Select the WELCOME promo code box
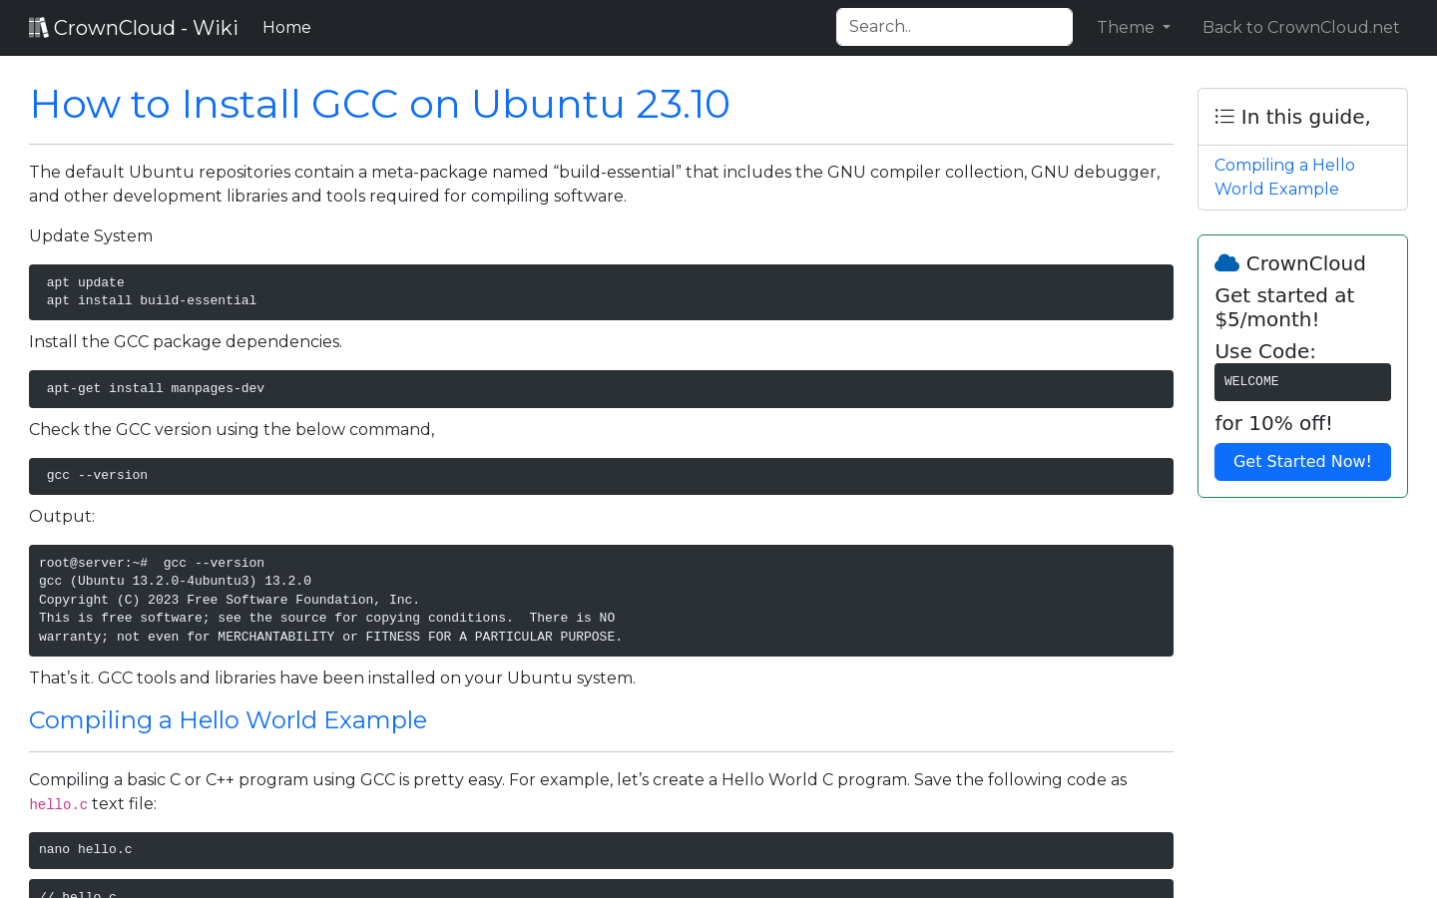 [x=1302, y=381]
